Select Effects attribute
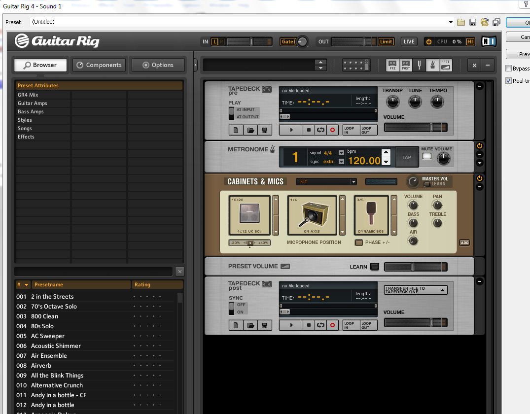The image size is (530, 414). click(x=26, y=137)
